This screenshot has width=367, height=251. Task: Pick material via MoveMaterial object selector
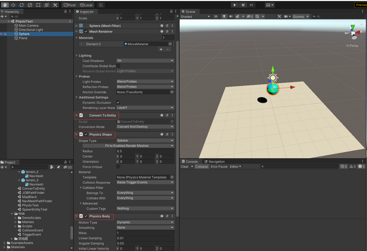point(170,44)
